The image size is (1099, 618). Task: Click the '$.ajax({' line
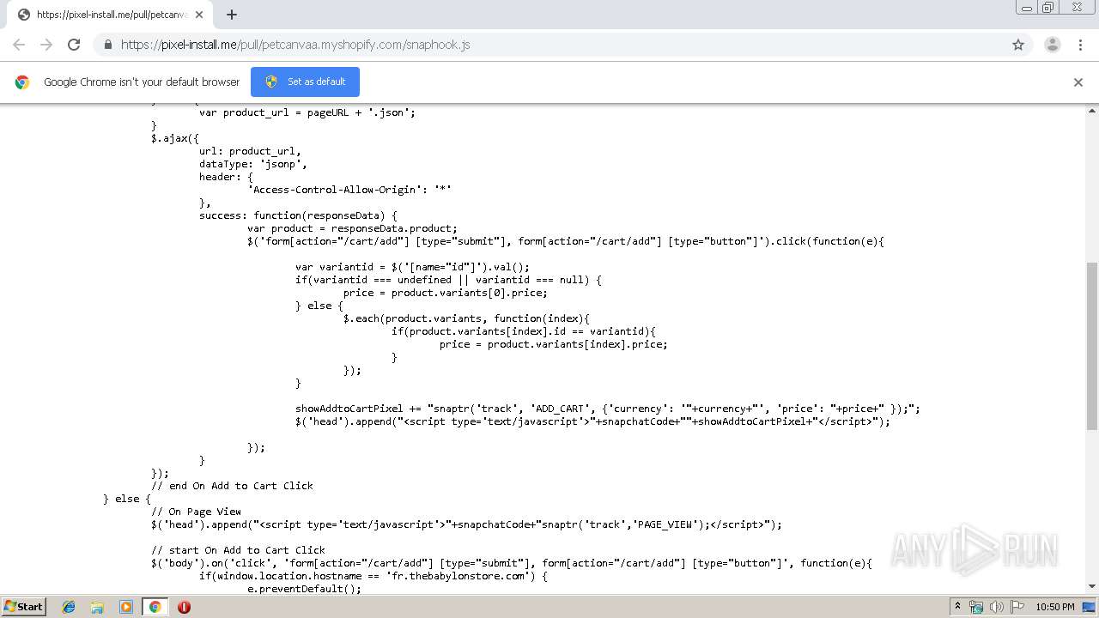tap(175, 138)
